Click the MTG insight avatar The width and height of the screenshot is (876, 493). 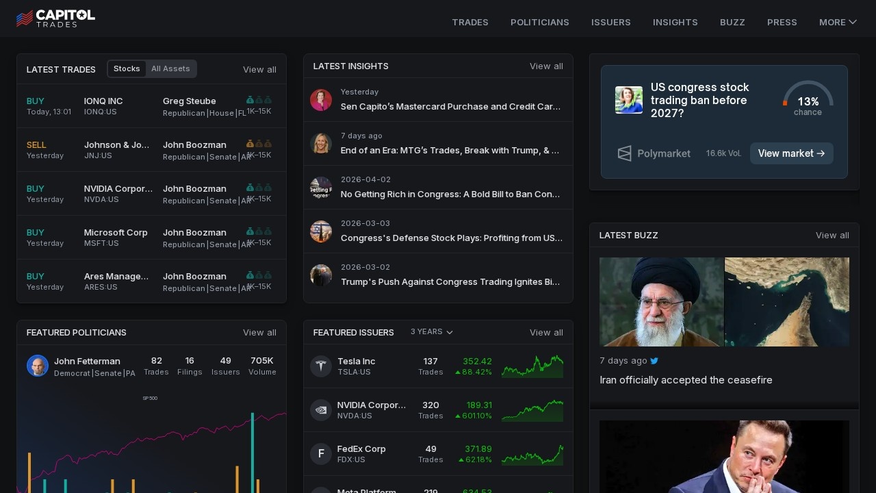click(321, 144)
